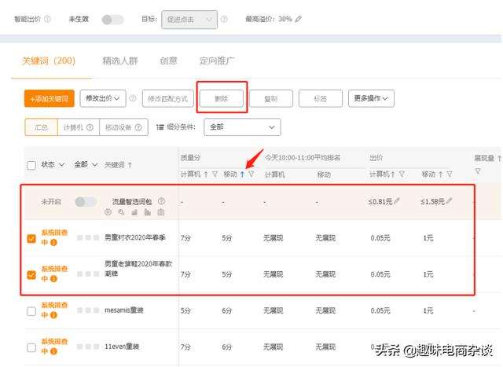The width and height of the screenshot is (503, 367).
Task: Open the 细分条件 全部 select box
Action: [x=242, y=127]
